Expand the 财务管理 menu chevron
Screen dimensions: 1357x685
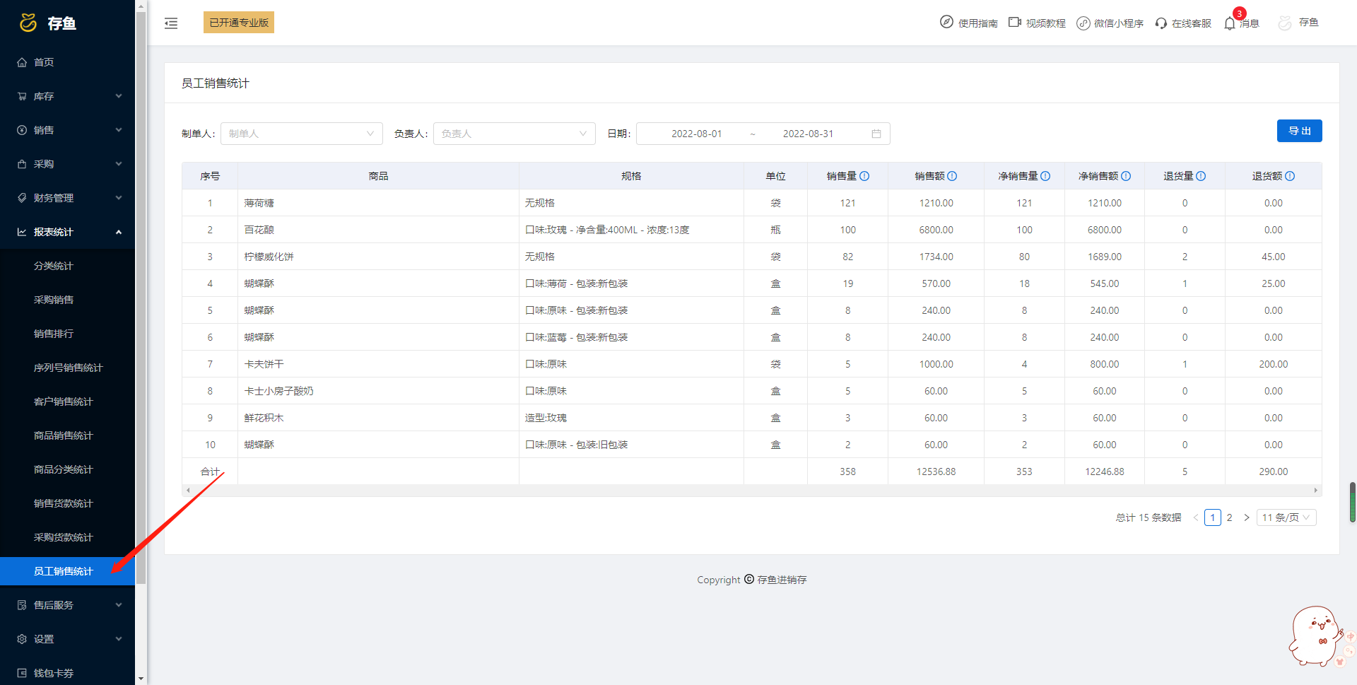(x=119, y=198)
